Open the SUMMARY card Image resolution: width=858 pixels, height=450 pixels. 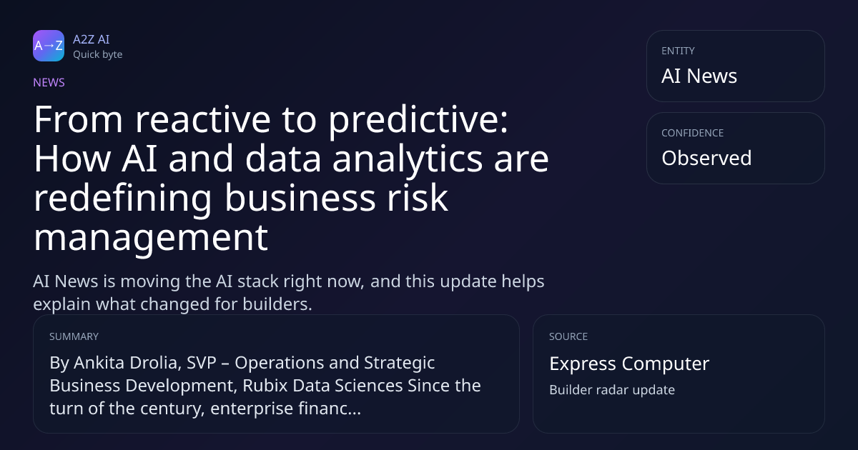(x=276, y=374)
